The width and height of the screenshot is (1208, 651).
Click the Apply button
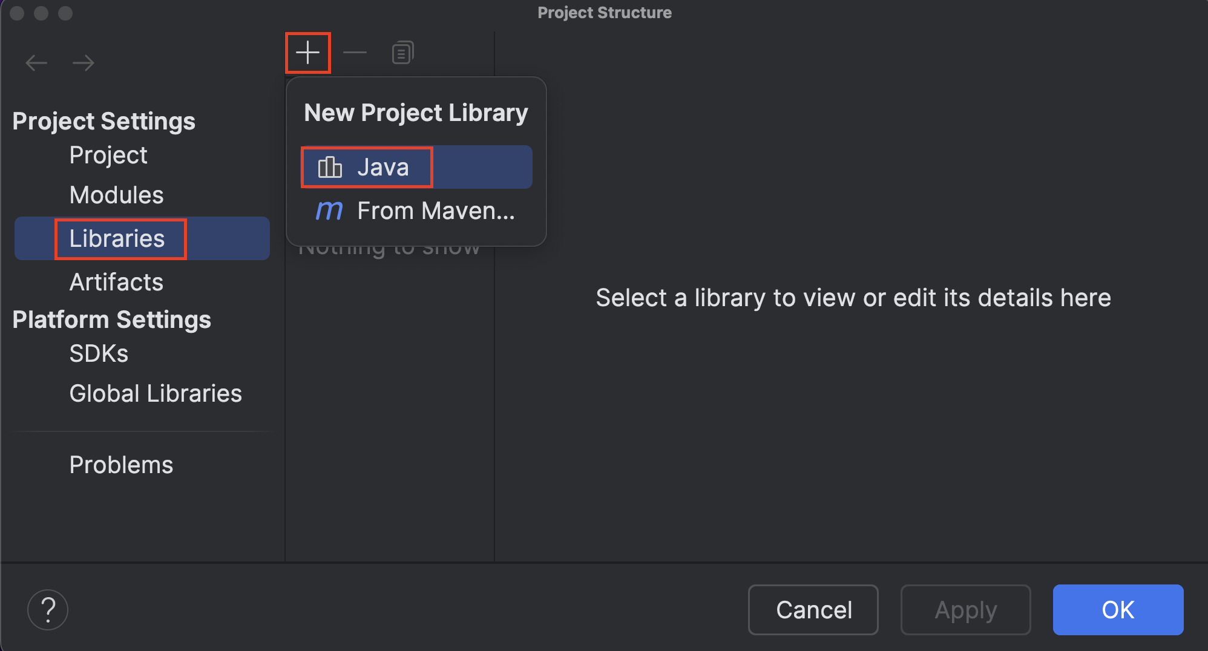point(965,609)
